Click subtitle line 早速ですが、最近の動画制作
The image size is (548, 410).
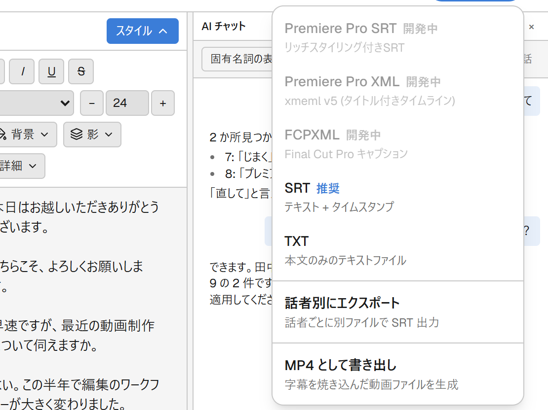[x=77, y=326]
